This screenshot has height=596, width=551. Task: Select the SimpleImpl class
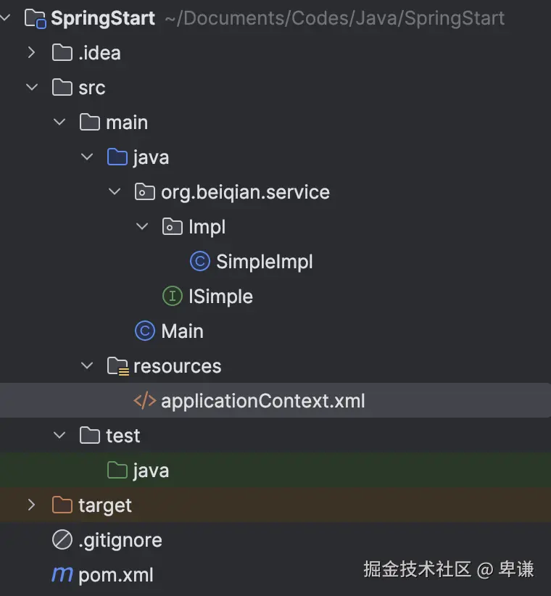(x=264, y=262)
